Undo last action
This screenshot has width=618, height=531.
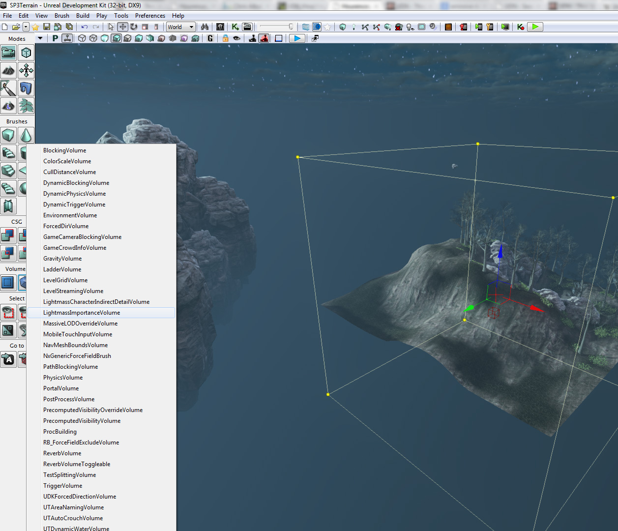(85, 27)
